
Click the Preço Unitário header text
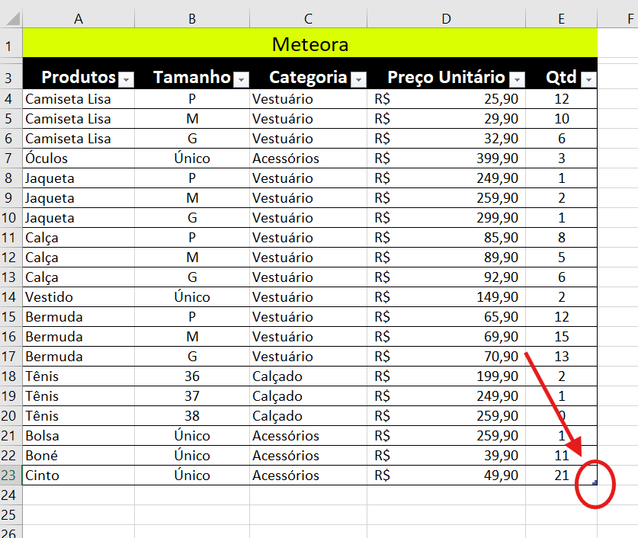click(446, 77)
